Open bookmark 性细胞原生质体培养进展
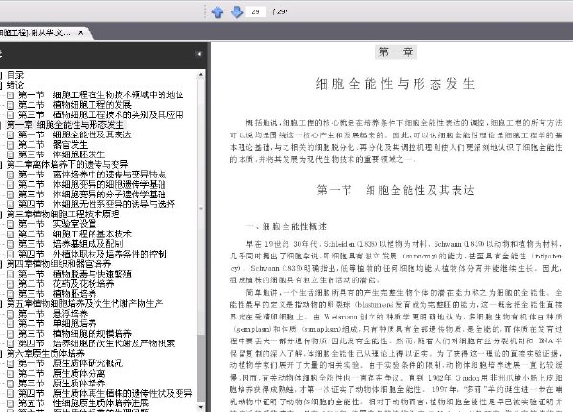The height and width of the screenshot is (412, 573). 84,402
